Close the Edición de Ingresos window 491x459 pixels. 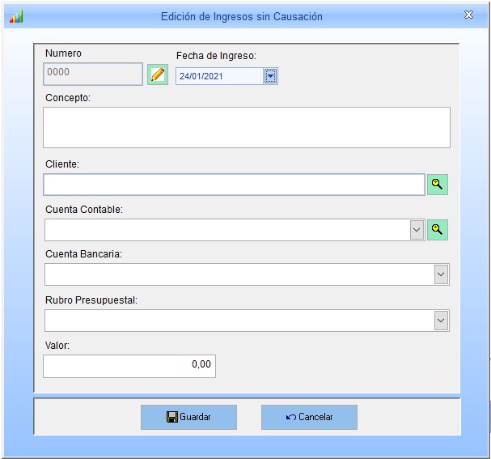pyautogui.click(x=468, y=15)
